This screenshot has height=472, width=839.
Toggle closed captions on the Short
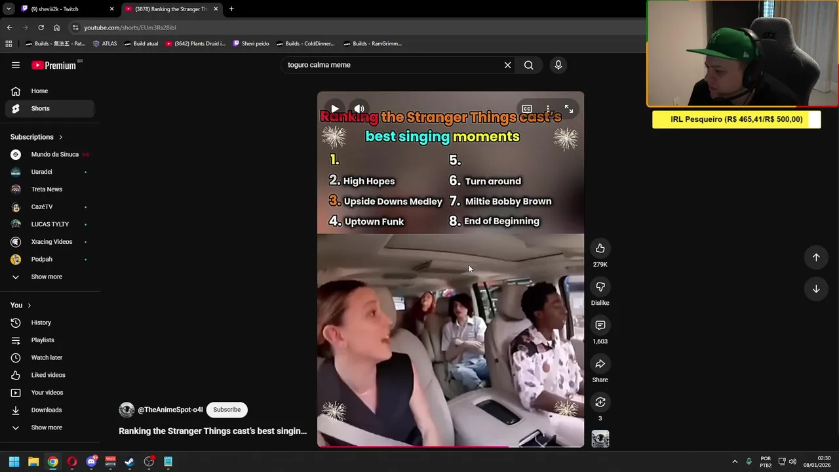(527, 109)
